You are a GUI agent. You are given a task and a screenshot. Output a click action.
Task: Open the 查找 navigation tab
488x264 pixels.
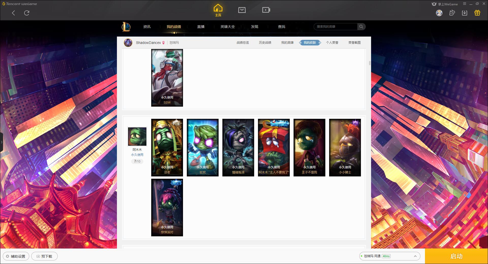(x=282, y=27)
